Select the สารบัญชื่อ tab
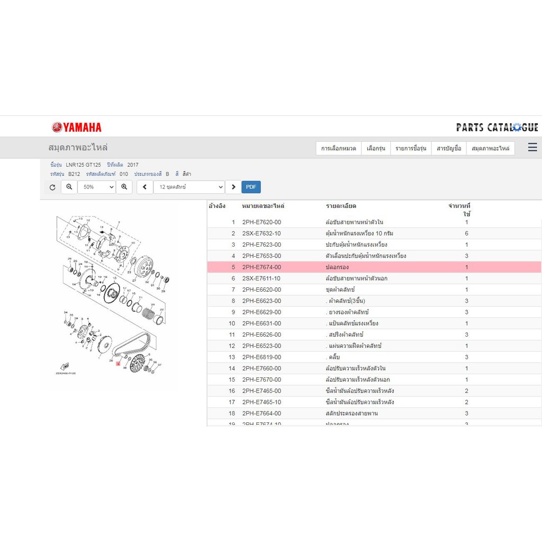This screenshot has height=542, width=542. tap(449, 148)
